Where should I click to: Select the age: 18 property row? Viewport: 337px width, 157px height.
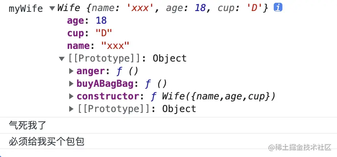[87, 21]
